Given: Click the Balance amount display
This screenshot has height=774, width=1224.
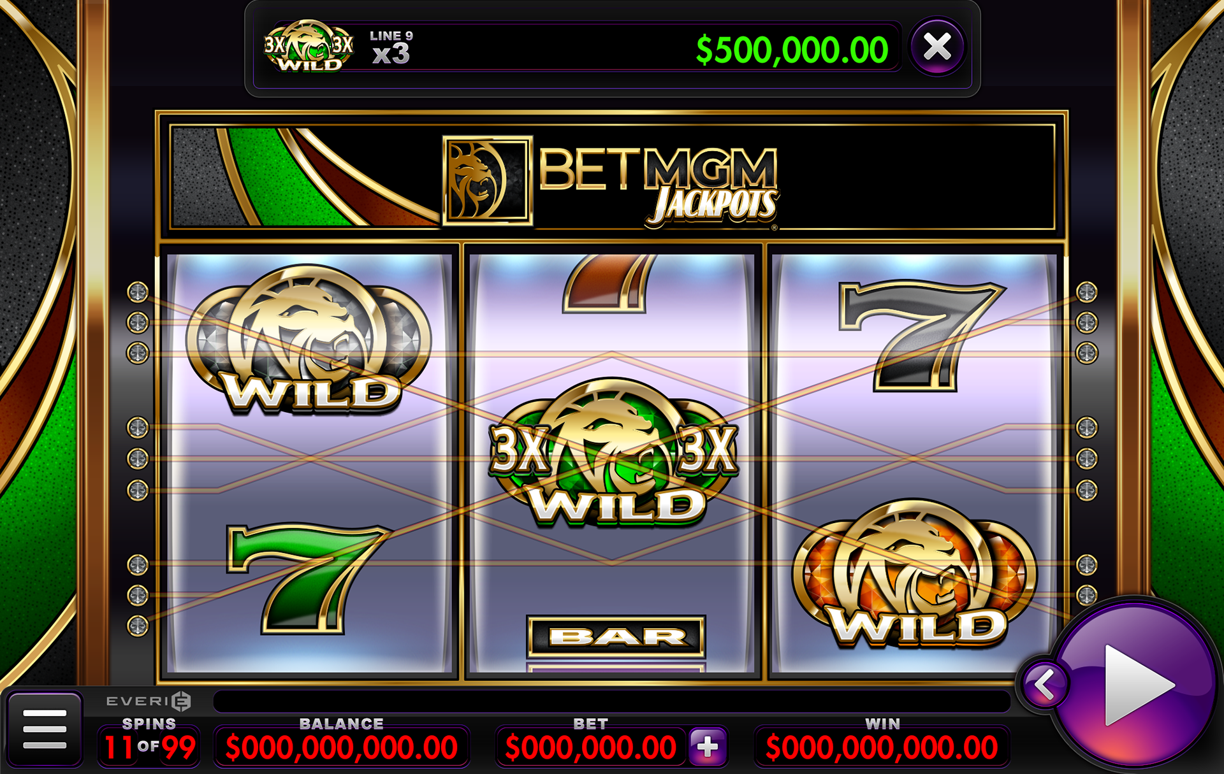Looking at the screenshot, I should (342, 747).
